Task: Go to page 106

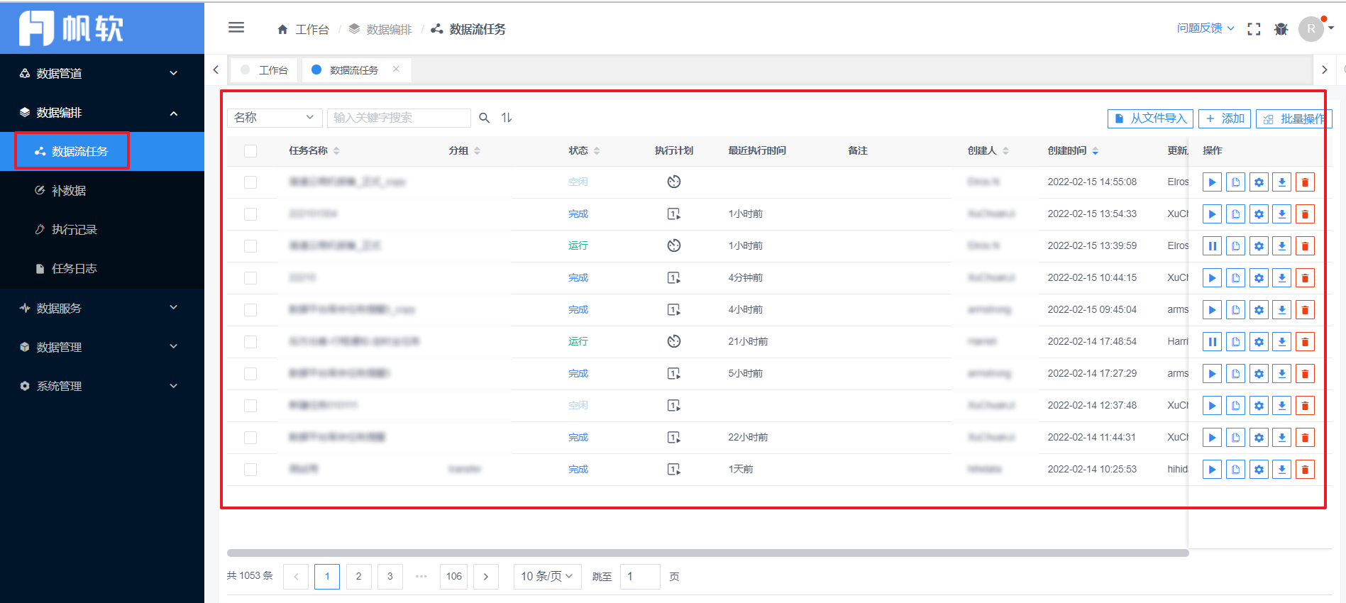Action: 454,577
